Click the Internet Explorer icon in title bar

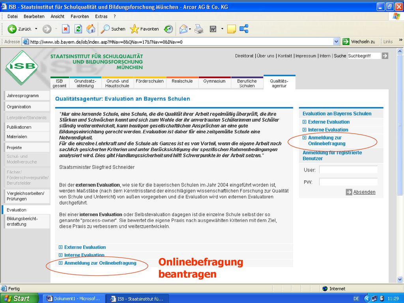coord(4,7)
